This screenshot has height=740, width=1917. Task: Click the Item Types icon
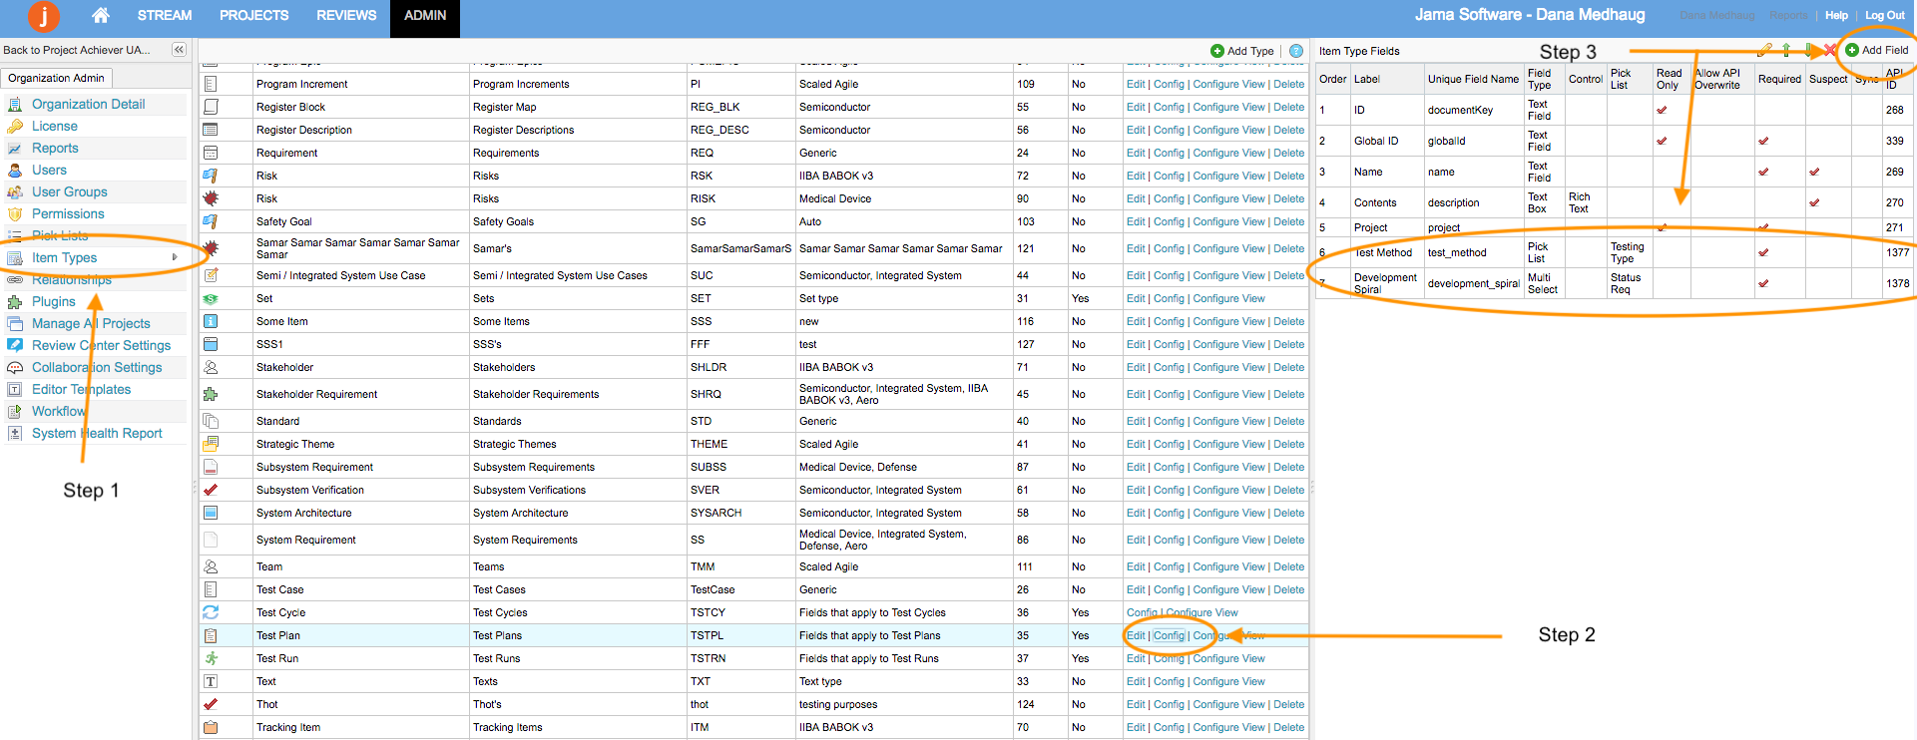click(15, 257)
